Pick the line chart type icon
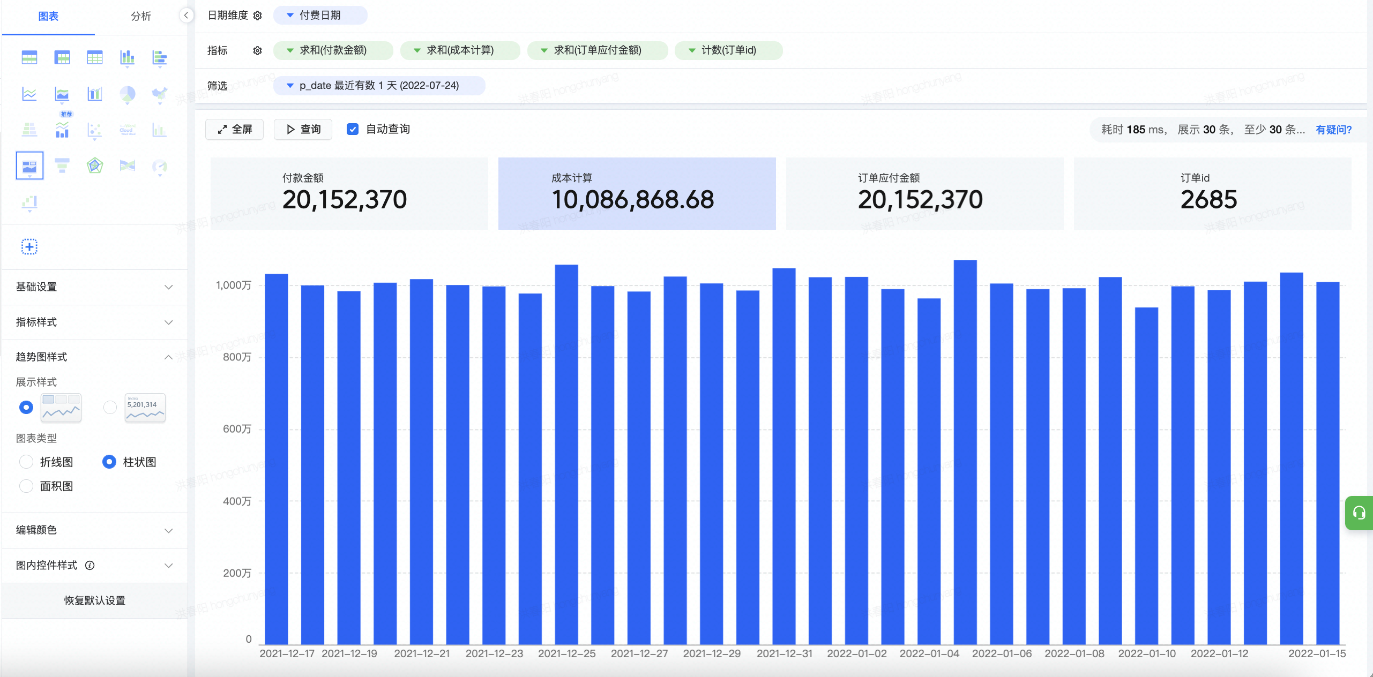This screenshot has height=677, width=1373. tap(29, 94)
